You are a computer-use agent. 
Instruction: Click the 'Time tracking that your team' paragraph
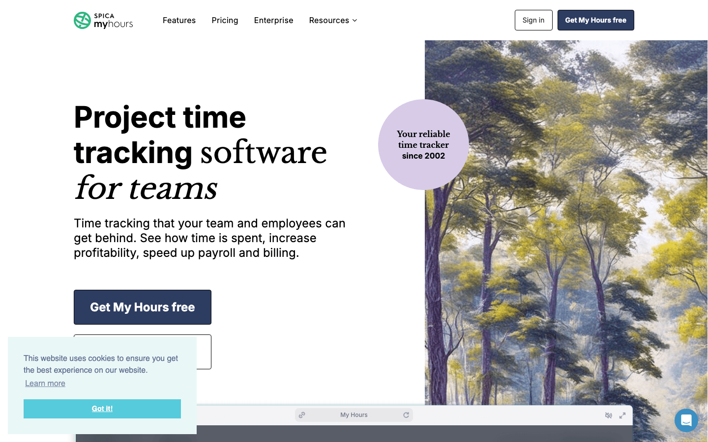210,238
